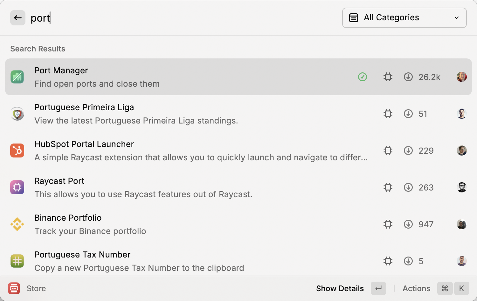
Task: Click the Port Manager green app icon
Action: pyautogui.click(x=17, y=77)
